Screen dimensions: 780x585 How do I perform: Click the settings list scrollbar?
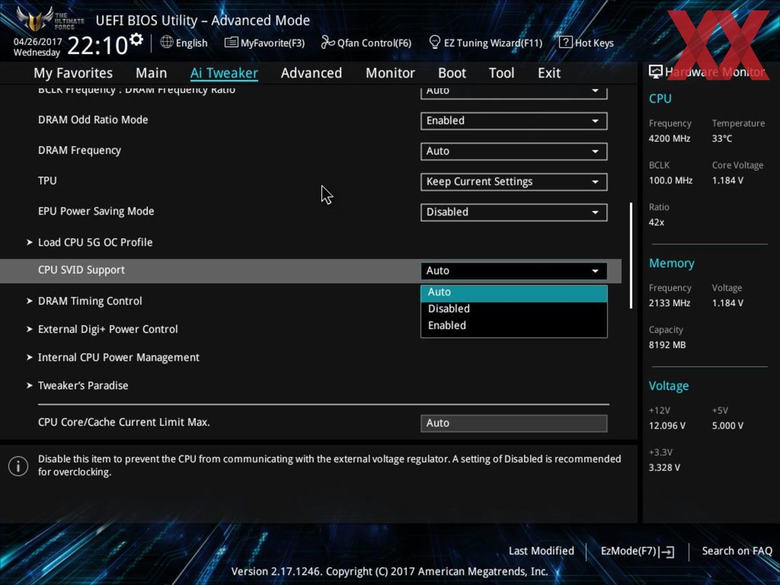(631, 255)
